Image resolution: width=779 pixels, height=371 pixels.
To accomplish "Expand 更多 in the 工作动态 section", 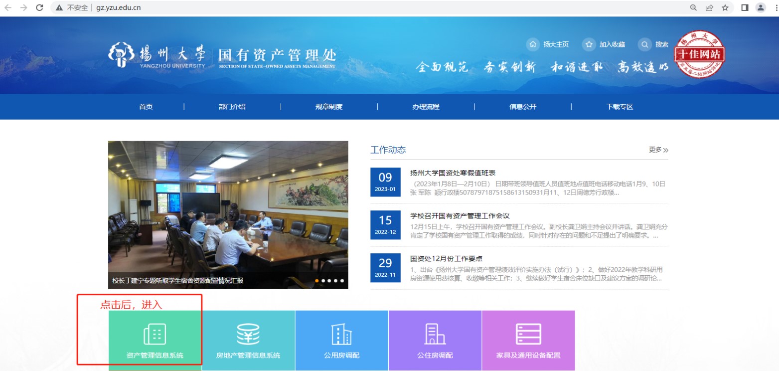I will (x=658, y=150).
